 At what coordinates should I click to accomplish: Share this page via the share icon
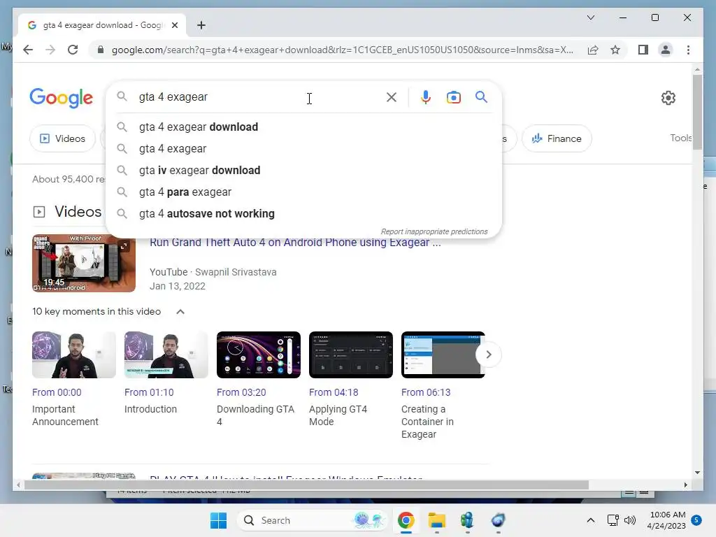tap(593, 50)
